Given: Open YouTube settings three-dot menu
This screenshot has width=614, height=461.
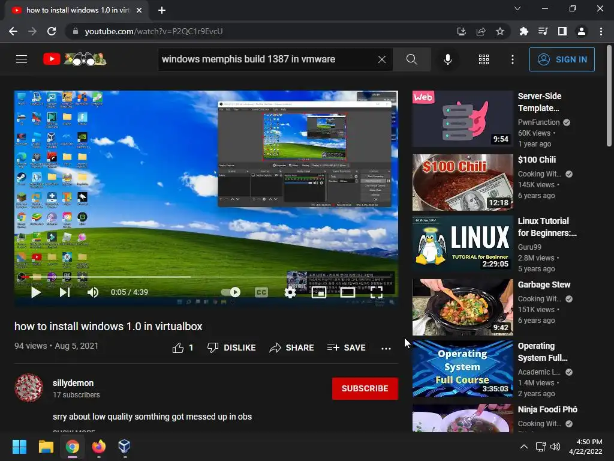Looking at the screenshot, I should 512,59.
